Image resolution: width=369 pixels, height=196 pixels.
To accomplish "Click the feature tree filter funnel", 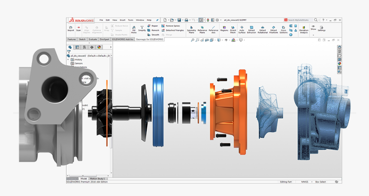I will 69,52.
